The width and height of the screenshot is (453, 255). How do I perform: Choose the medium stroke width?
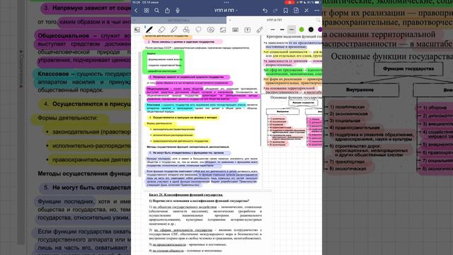pyautogui.click(x=282, y=30)
